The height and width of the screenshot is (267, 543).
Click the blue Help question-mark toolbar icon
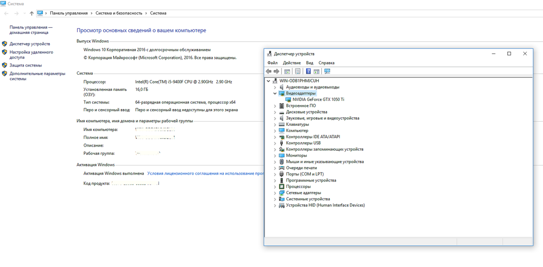click(309, 72)
